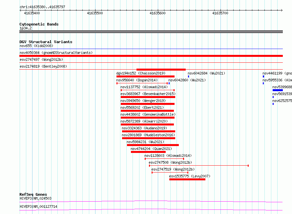Open the HIVEP3|NM_024503 gene label

coord(35,198)
